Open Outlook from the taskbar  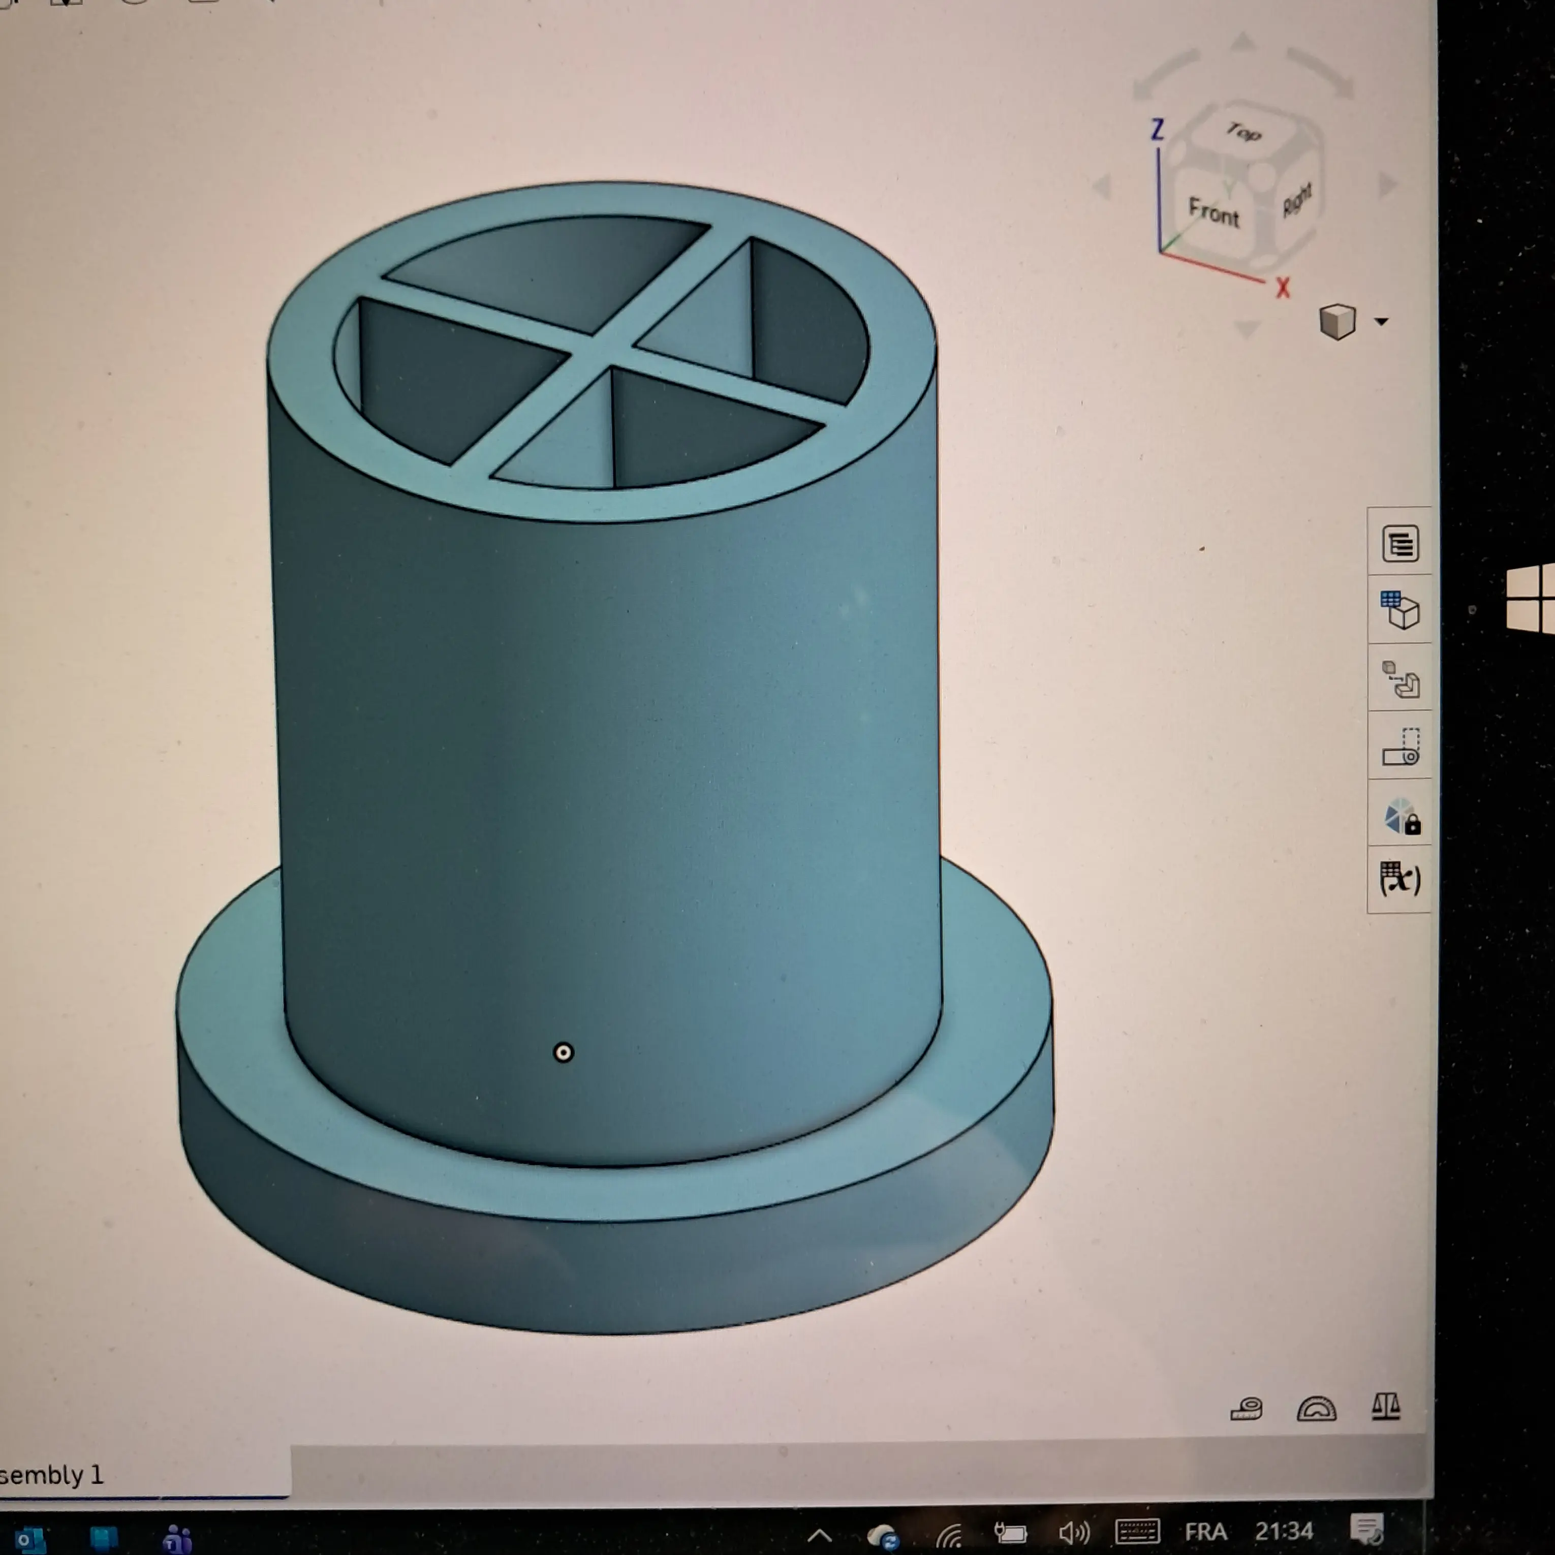click(x=29, y=1540)
